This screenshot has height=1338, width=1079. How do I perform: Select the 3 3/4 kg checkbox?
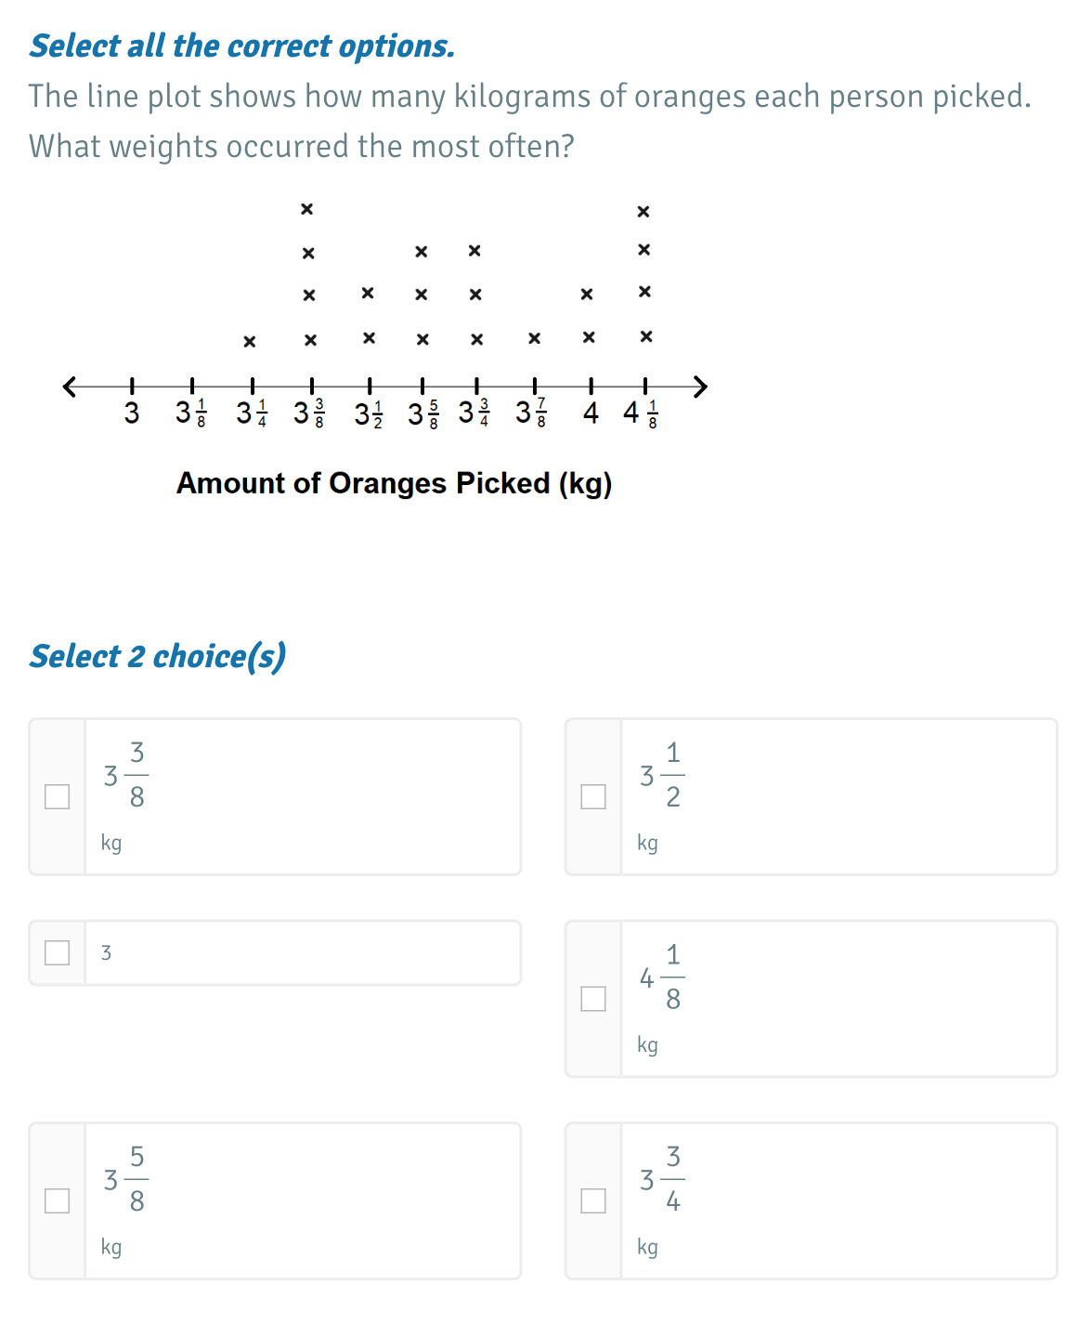[593, 1200]
